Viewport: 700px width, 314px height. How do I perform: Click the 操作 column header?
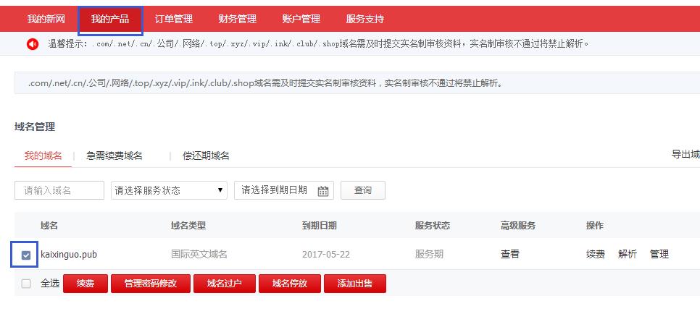pyautogui.click(x=595, y=226)
